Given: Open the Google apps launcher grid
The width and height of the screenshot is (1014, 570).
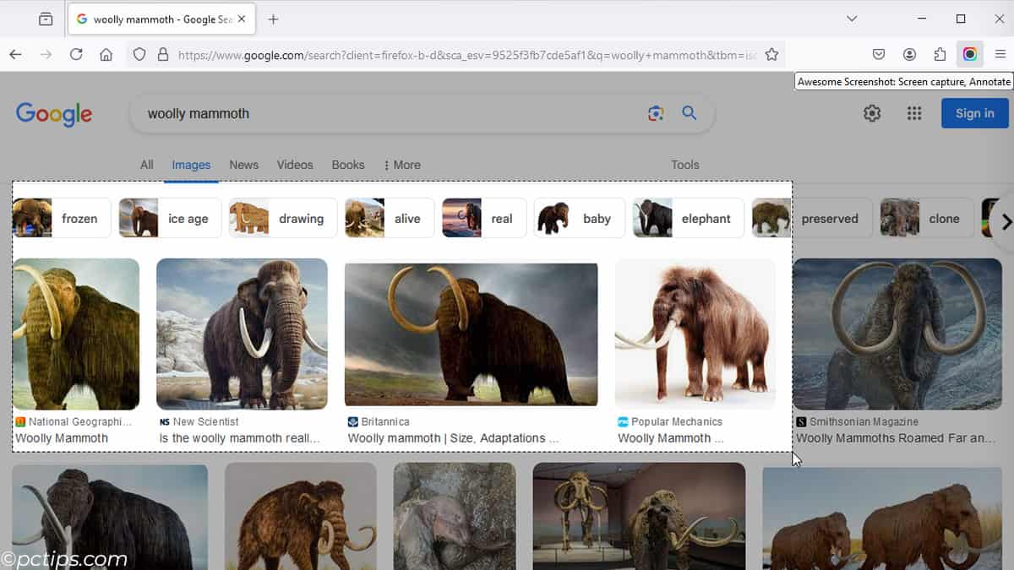Looking at the screenshot, I should tap(914, 112).
